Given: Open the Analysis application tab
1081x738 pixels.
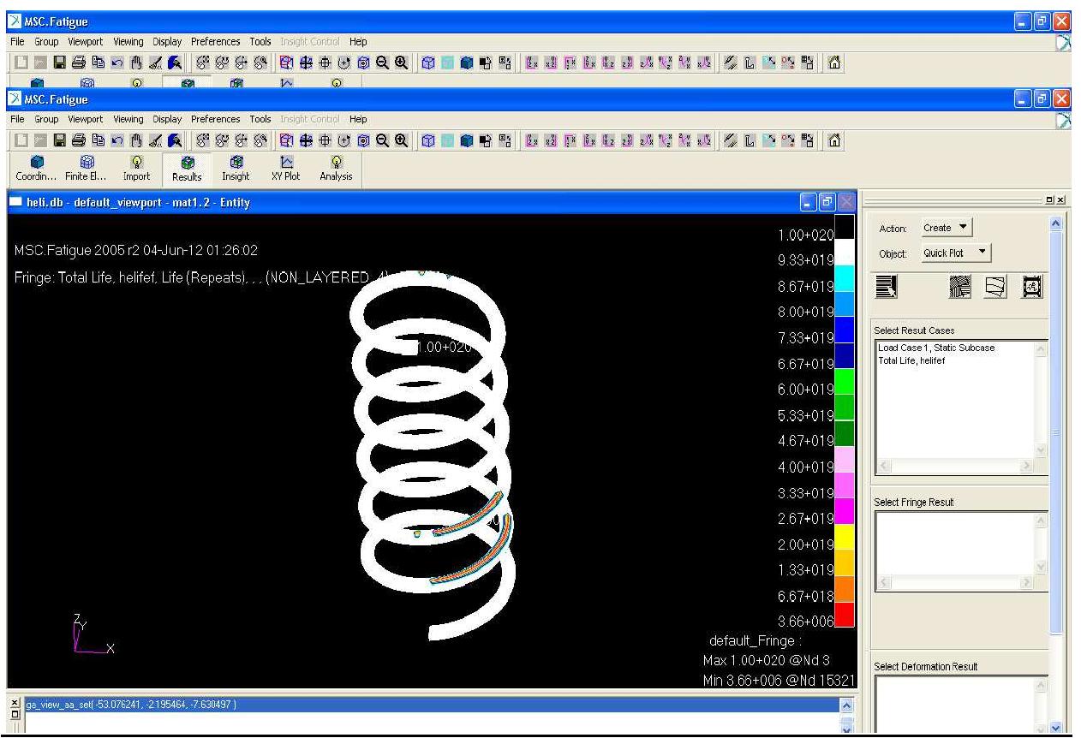Looking at the screenshot, I should click(335, 168).
